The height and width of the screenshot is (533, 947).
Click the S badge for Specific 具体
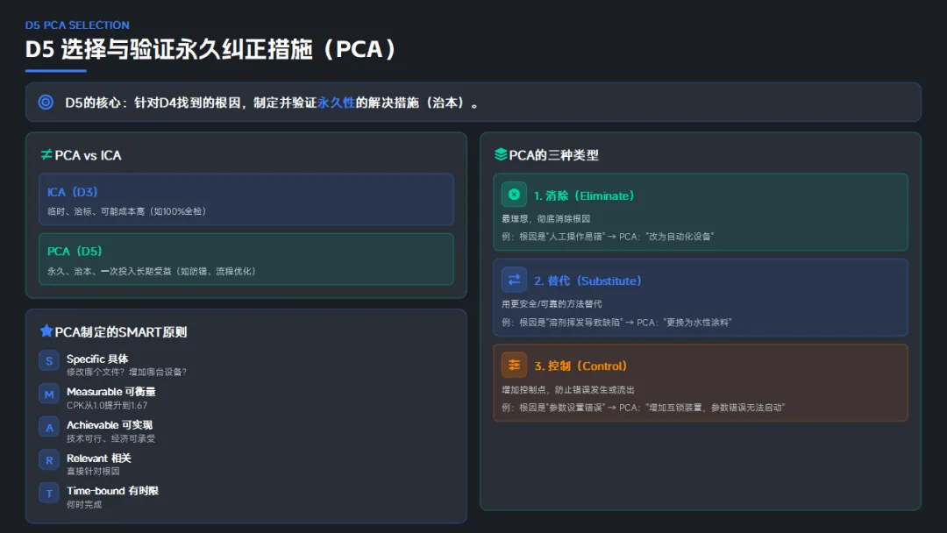[x=49, y=361]
